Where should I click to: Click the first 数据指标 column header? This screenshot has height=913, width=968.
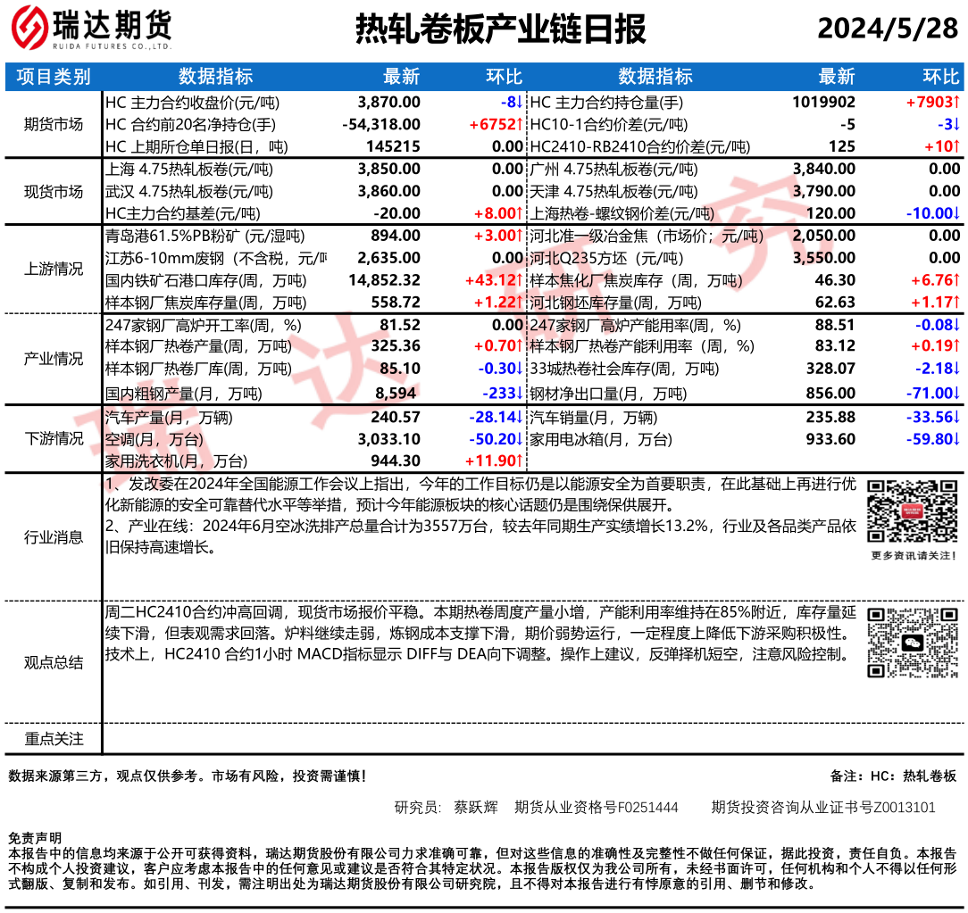(x=215, y=77)
